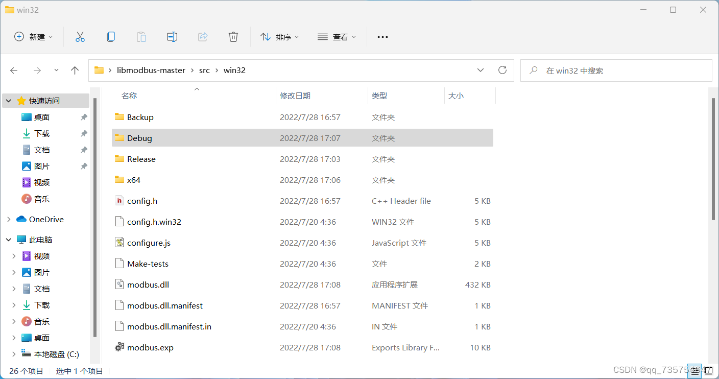Click the Copy icon in the toolbar
This screenshot has height=379, width=719.
pos(110,36)
